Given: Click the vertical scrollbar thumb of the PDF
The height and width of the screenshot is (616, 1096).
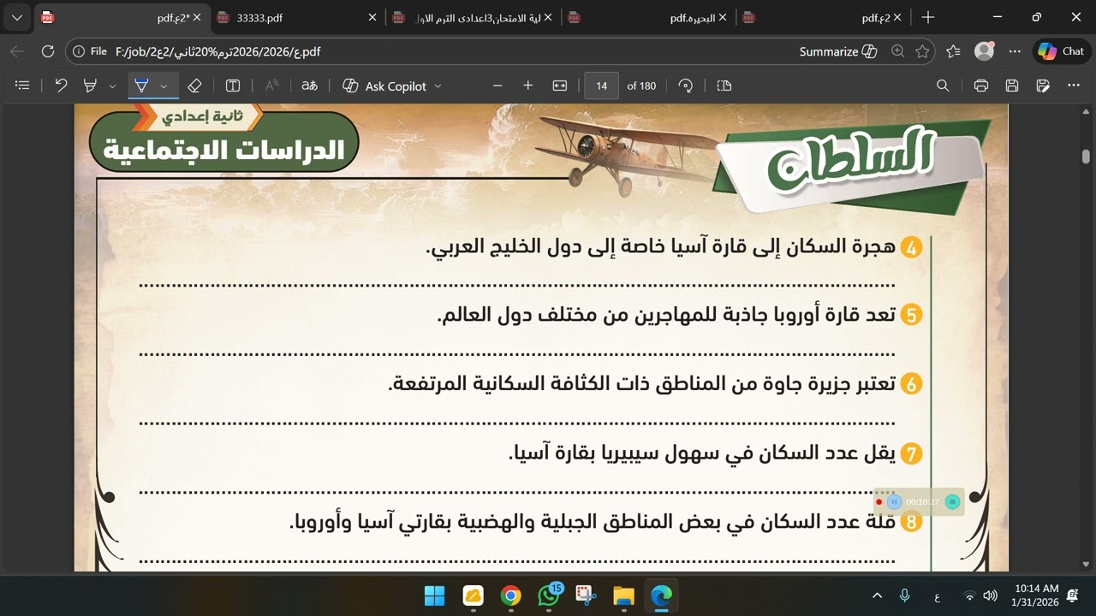Looking at the screenshot, I should (x=1086, y=157).
